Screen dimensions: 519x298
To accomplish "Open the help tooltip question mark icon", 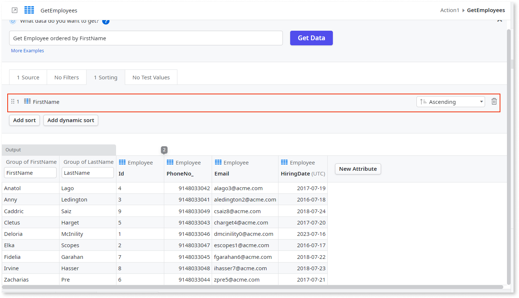I will [105, 21].
